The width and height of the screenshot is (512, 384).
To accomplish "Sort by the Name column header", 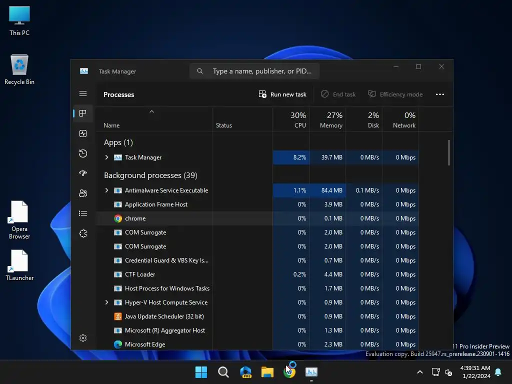I will [x=111, y=125].
